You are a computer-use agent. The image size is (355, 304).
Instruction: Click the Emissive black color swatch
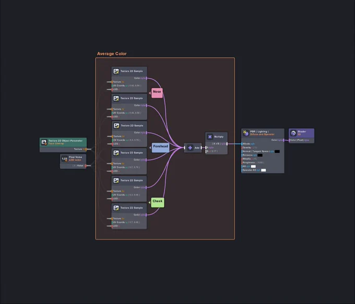point(260,155)
